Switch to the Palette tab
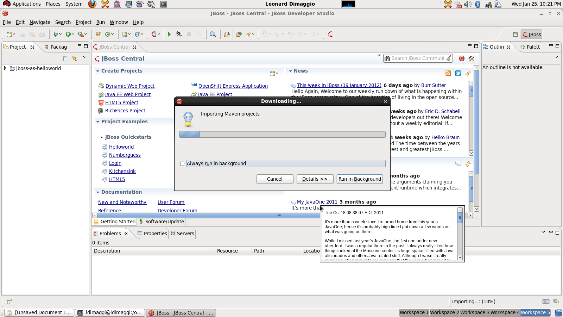Image resolution: width=563 pixels, height=317 pixels. [530, 47]
